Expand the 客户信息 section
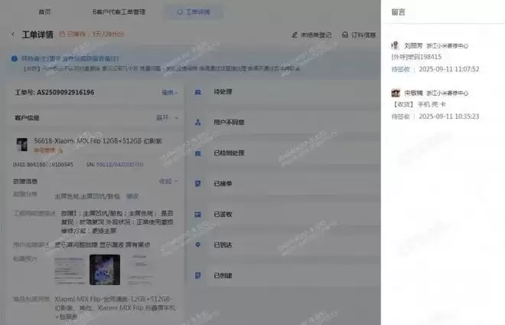The width and height of the screenshot is (505, 325). point(165,118)
